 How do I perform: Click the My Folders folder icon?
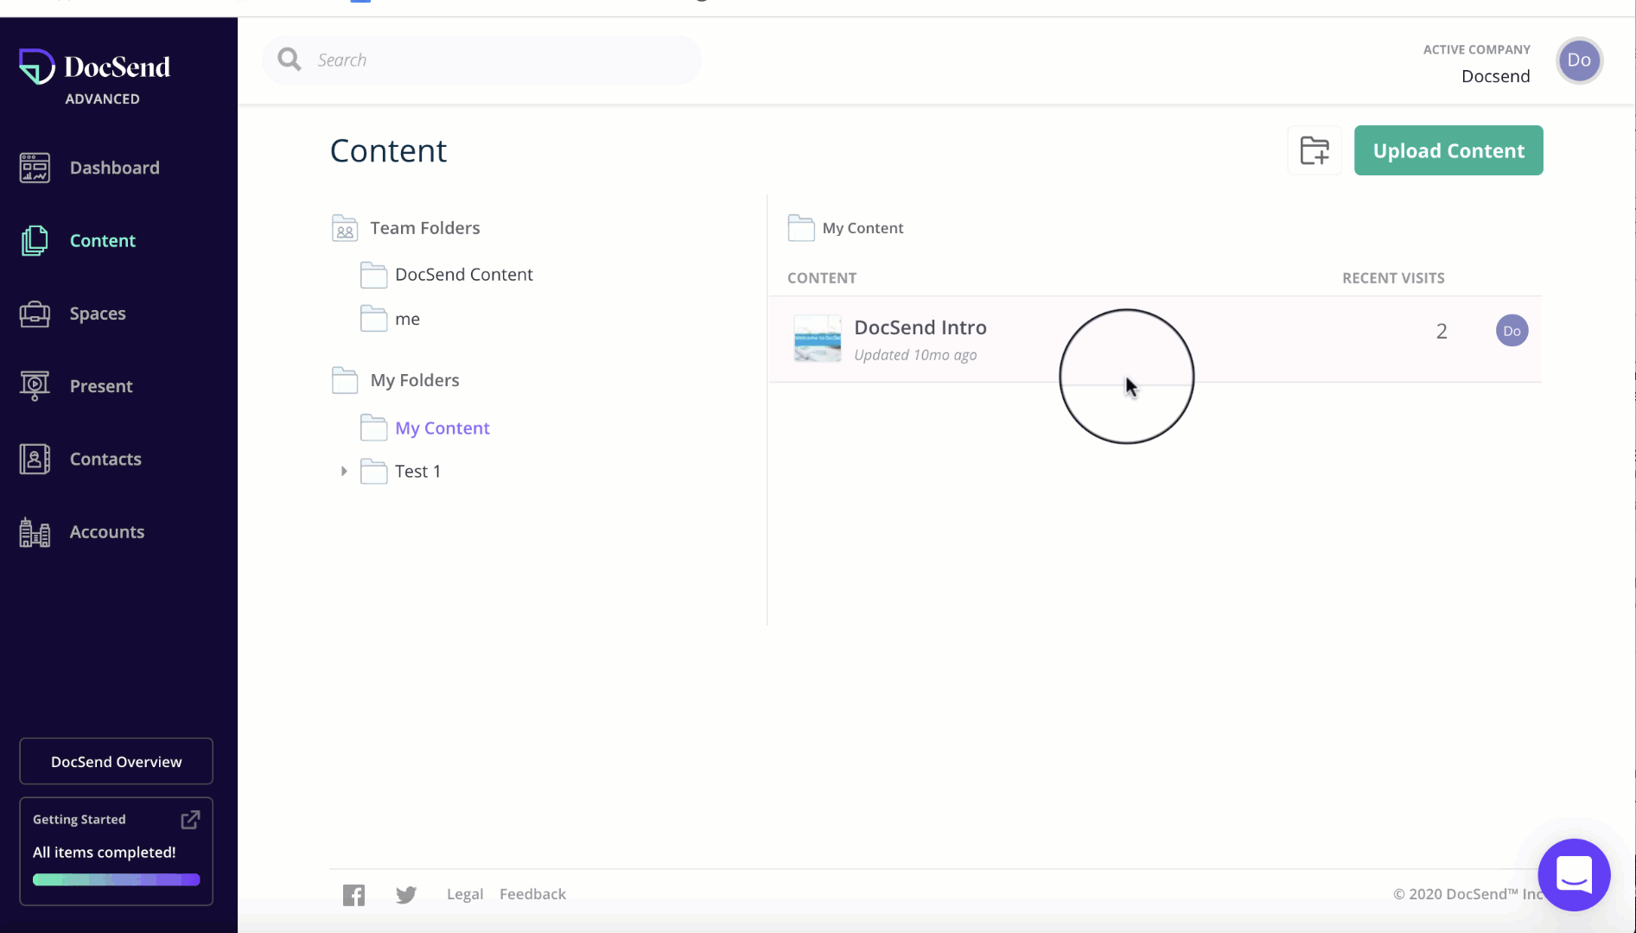(x=345, y=380)
